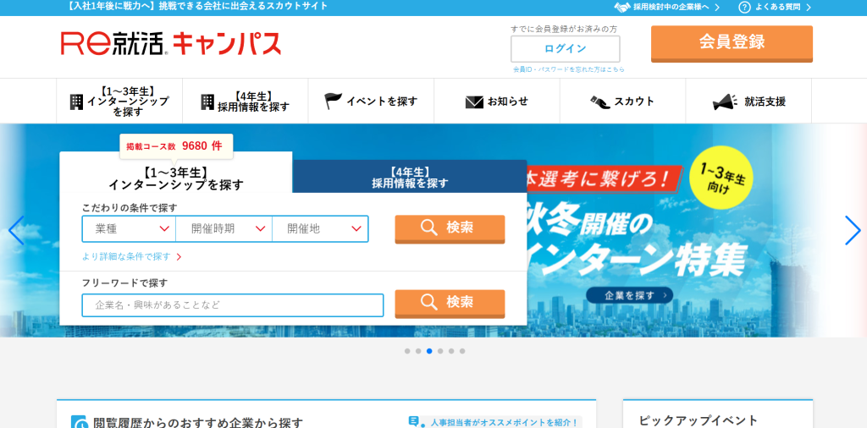Viewport: 867px width, 428px height.
Task: Open 就活支援 in the navigation menu
Action: pyautogui.click(x=748, y=101)
